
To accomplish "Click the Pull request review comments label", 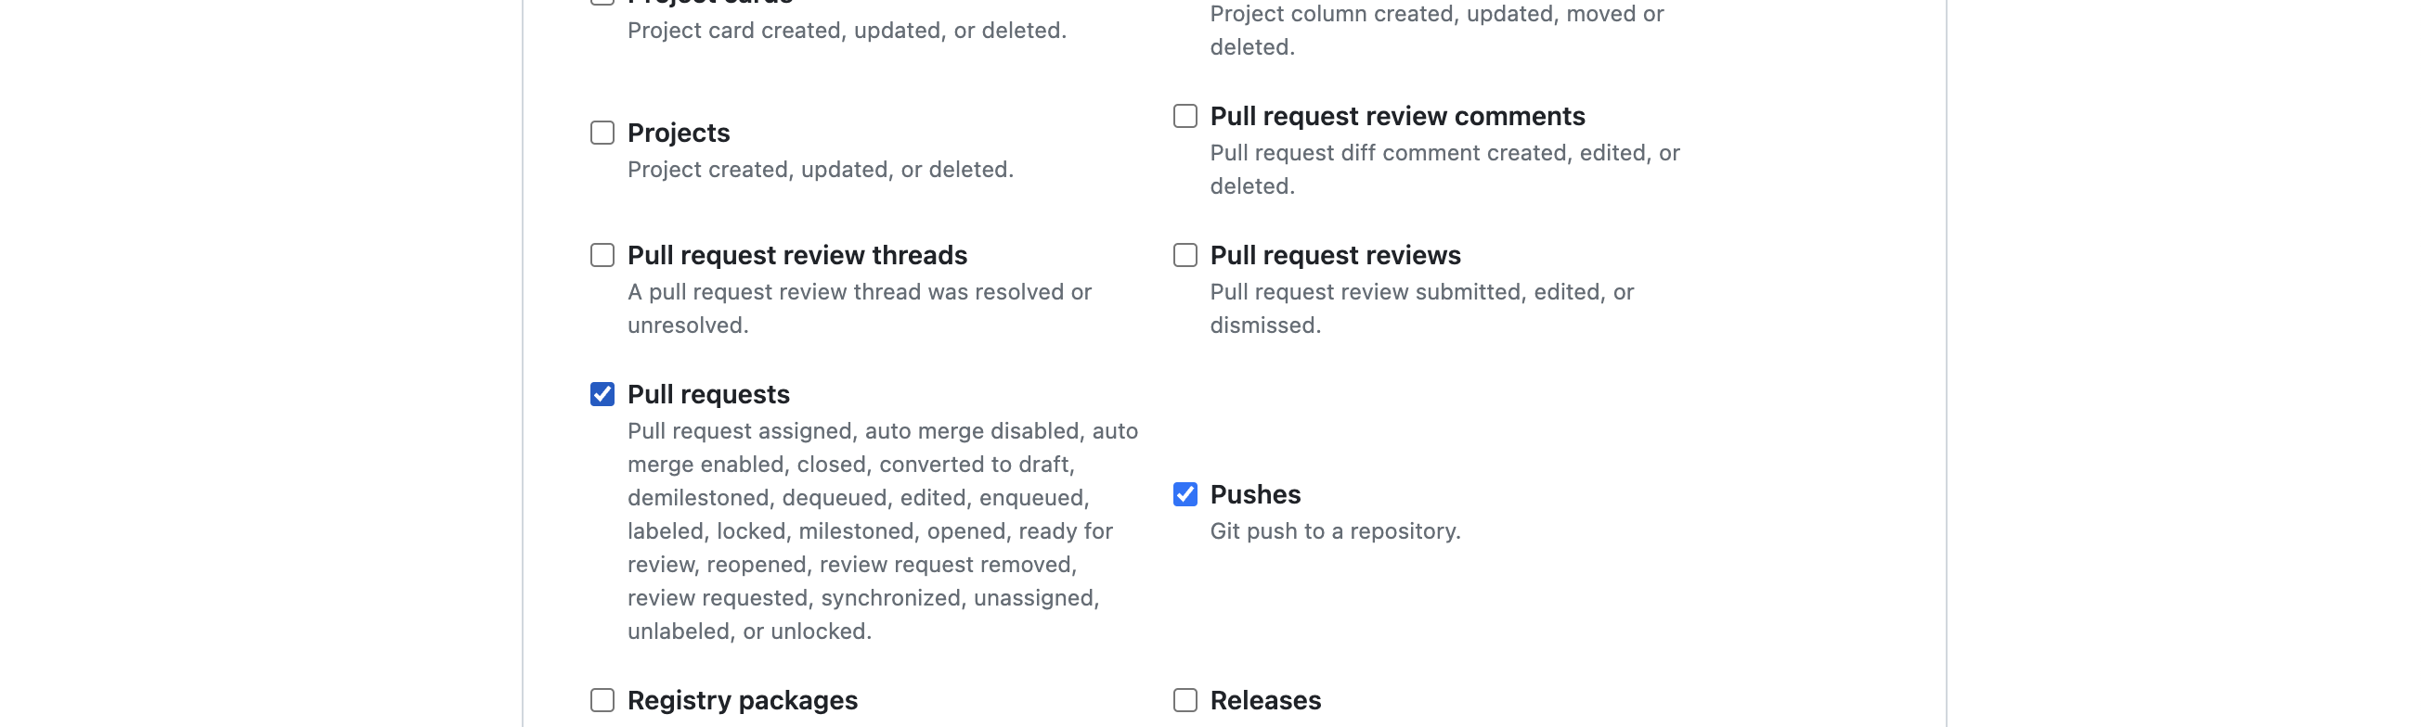I will coord(1397,116).
